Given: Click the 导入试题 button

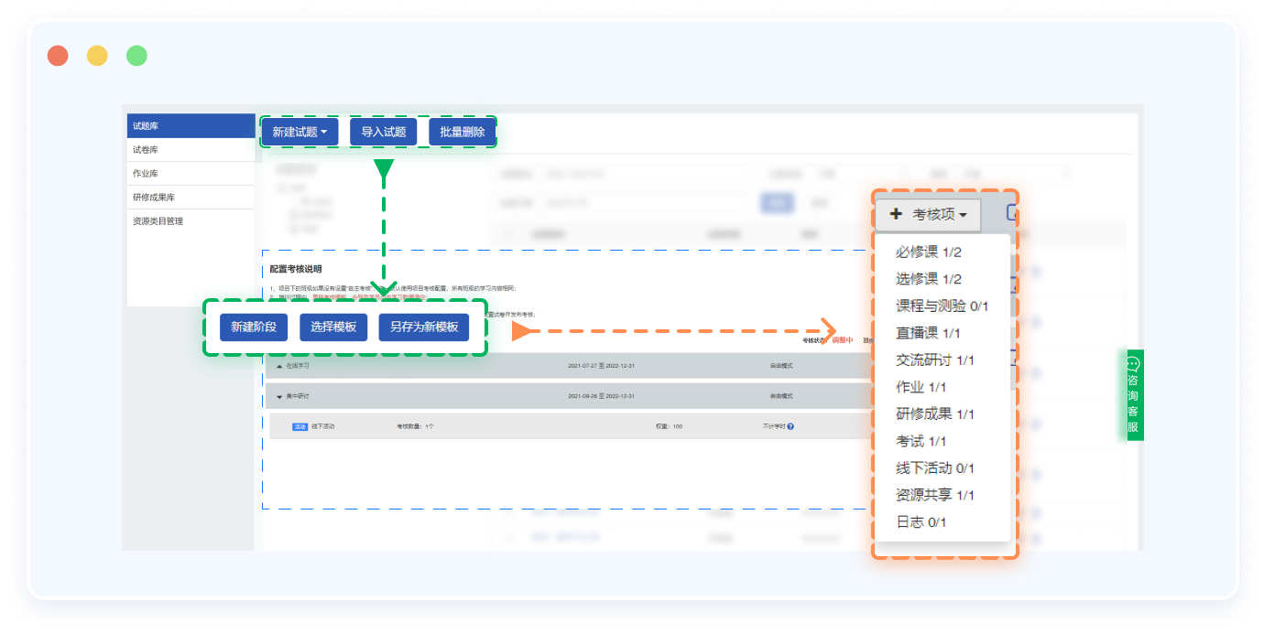Looking at the screenshot, I should (x=383, y=132).
